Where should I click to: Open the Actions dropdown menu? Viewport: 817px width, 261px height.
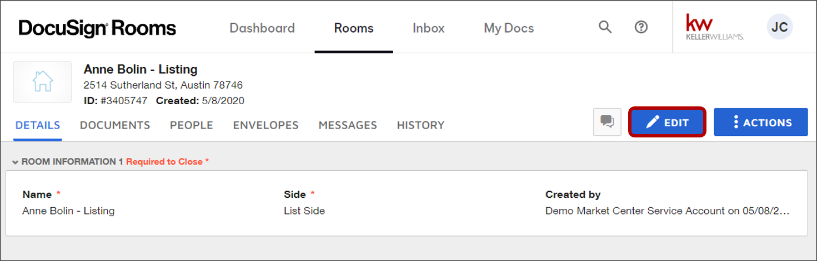[760, 122]
